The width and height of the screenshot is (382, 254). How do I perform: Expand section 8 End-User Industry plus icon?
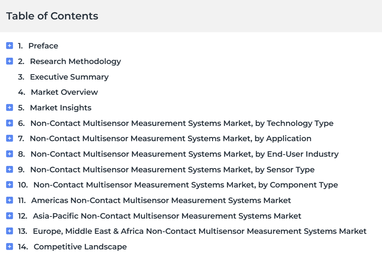pos(10,154)
